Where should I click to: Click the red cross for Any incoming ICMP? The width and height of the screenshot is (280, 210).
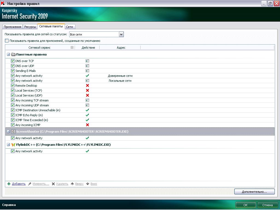pyautogui.click(x=87, y=125)
